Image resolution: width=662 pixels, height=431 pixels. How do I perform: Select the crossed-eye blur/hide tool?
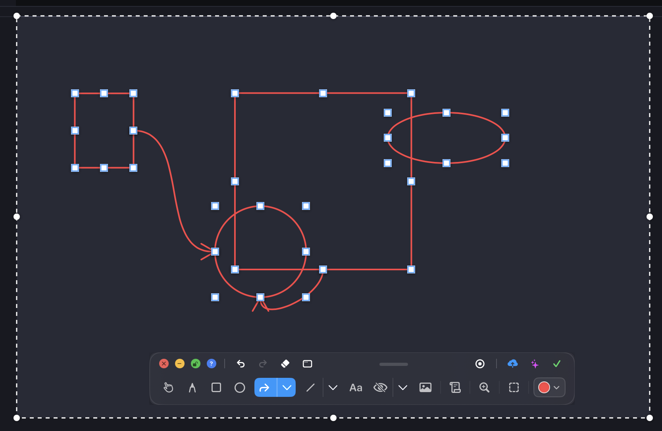pos(380,387)
